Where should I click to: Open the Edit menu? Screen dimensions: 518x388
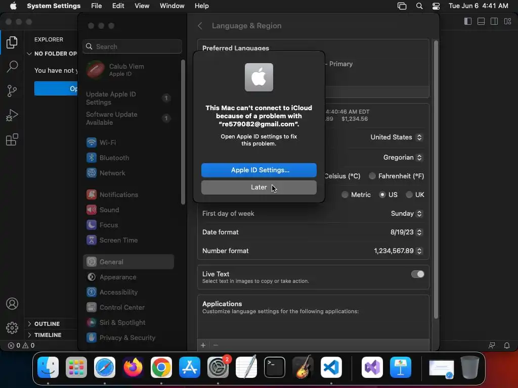(118, 6)
